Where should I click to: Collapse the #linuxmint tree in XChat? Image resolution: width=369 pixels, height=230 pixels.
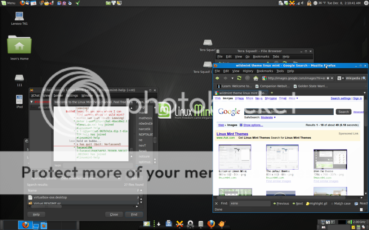32,102
